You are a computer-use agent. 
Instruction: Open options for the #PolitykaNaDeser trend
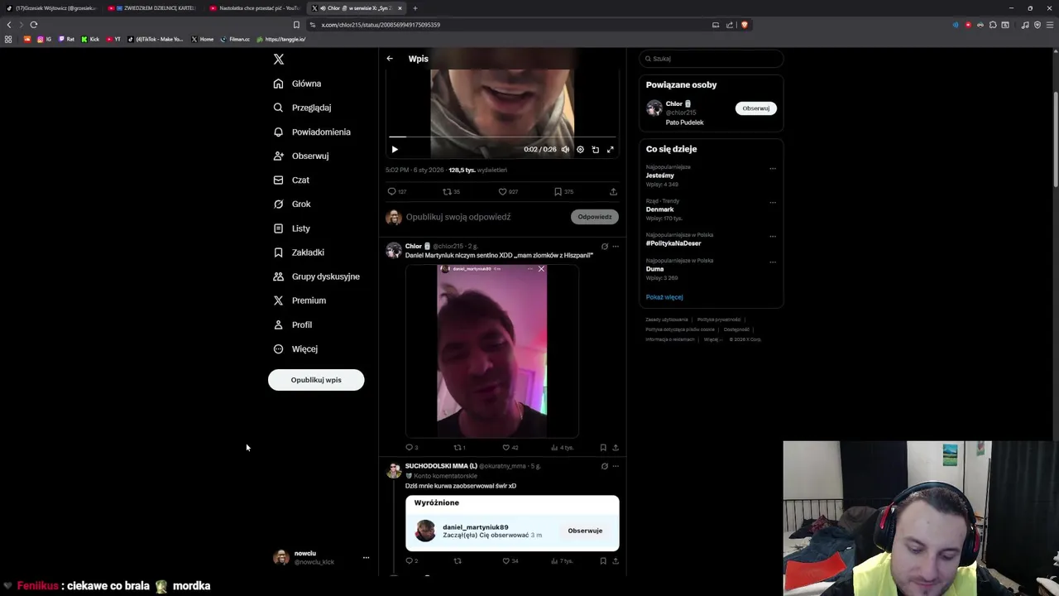pyautogui.click(x=773, y=237)
